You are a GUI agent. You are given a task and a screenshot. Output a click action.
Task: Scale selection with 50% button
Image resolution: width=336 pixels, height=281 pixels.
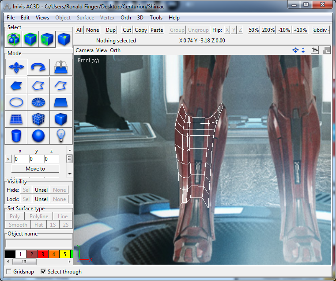click(253, 30)
